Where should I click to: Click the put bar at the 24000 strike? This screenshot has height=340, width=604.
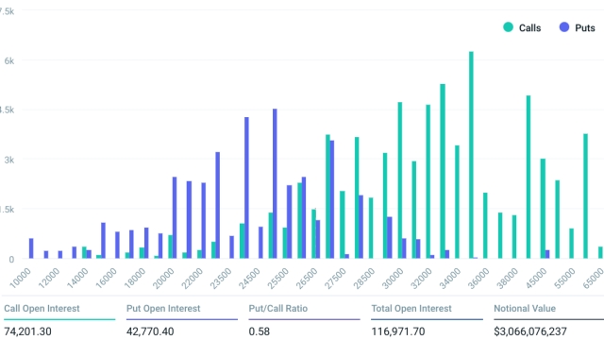pyautogui.click(x=246, y=188)
